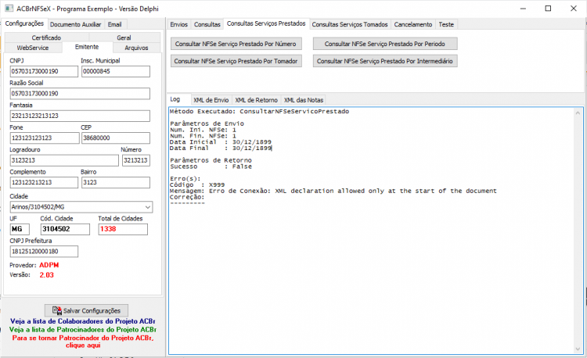
Task: Open Consultas Serviços Tomados tab
Action: pos(350,24)
